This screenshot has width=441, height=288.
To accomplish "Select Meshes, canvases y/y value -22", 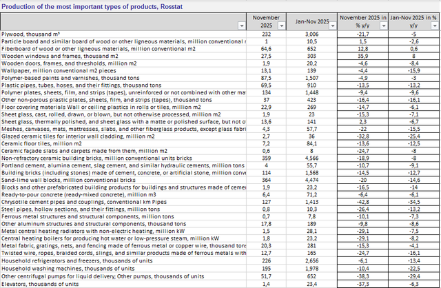I will click(x=363, y=129).
